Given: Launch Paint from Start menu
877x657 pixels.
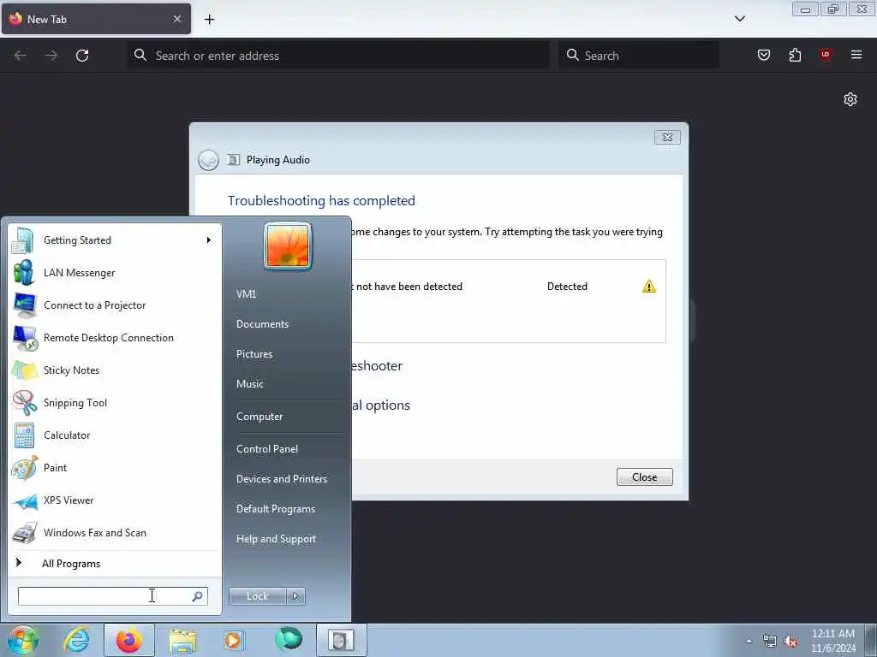Looking at the screenshot, I should click(116, 468).
